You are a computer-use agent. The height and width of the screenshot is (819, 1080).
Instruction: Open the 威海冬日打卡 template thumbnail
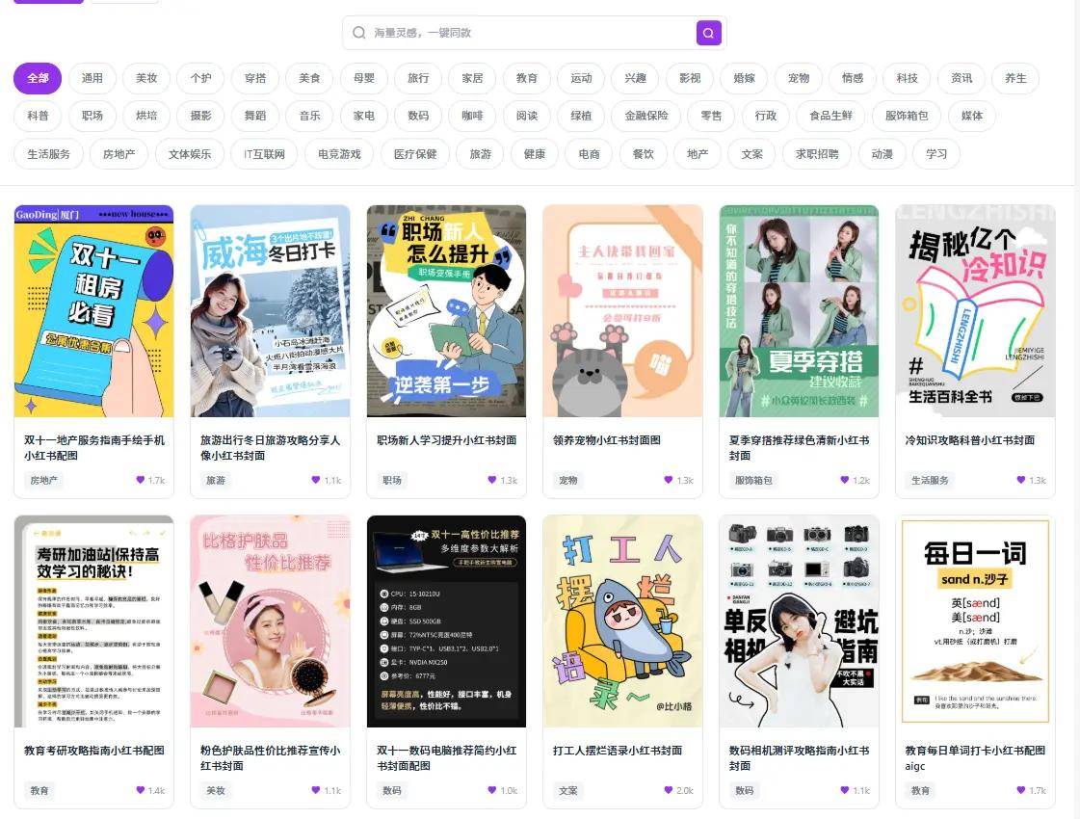tap(270, 310)
